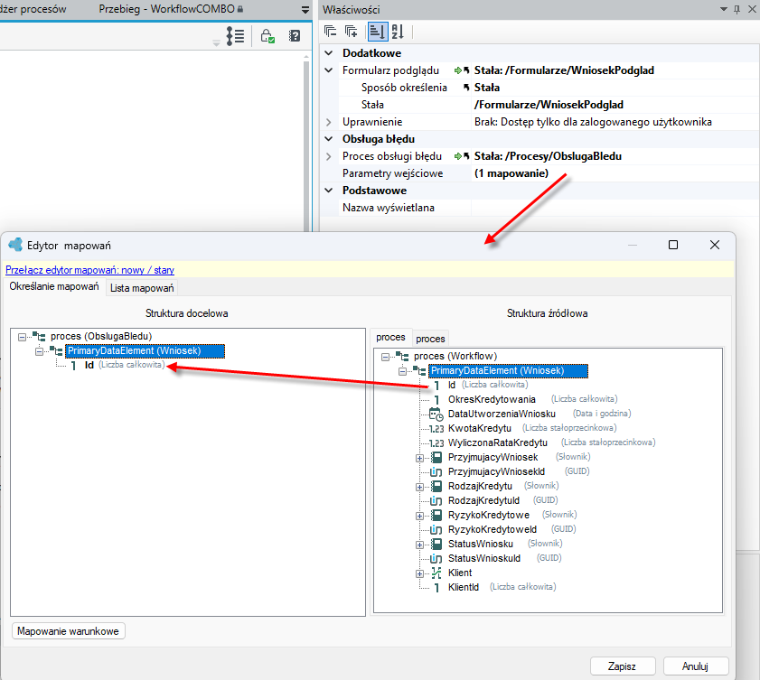Click the dictionary icon of StatusWniosku
This screenshot has height=680, width=760.
pyautogui.click(x=436, y=544)
